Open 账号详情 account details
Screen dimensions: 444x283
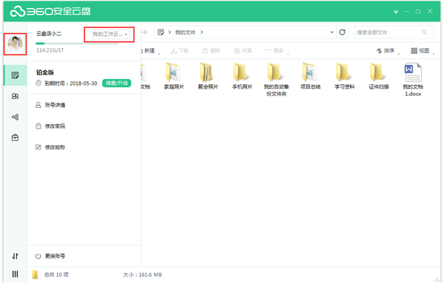point(50,105)
